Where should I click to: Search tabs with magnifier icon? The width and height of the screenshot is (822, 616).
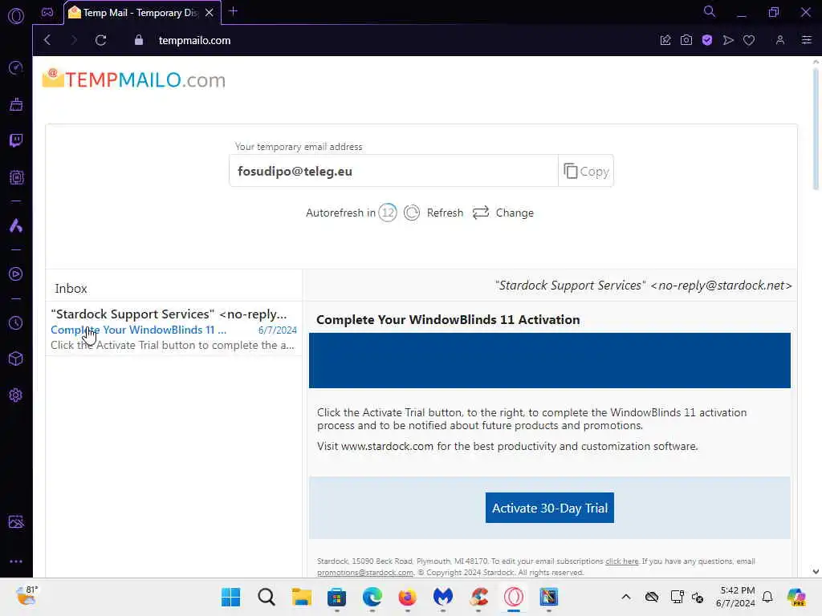pos(710,11)
